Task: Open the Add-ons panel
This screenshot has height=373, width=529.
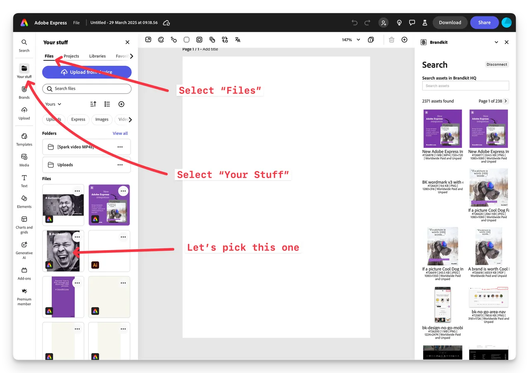Action: (24, 273)
